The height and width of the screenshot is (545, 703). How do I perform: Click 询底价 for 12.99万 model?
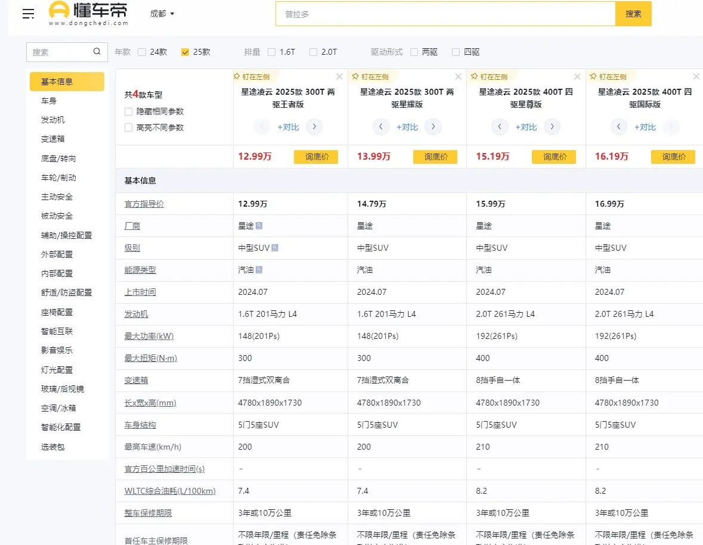point(316,157)
